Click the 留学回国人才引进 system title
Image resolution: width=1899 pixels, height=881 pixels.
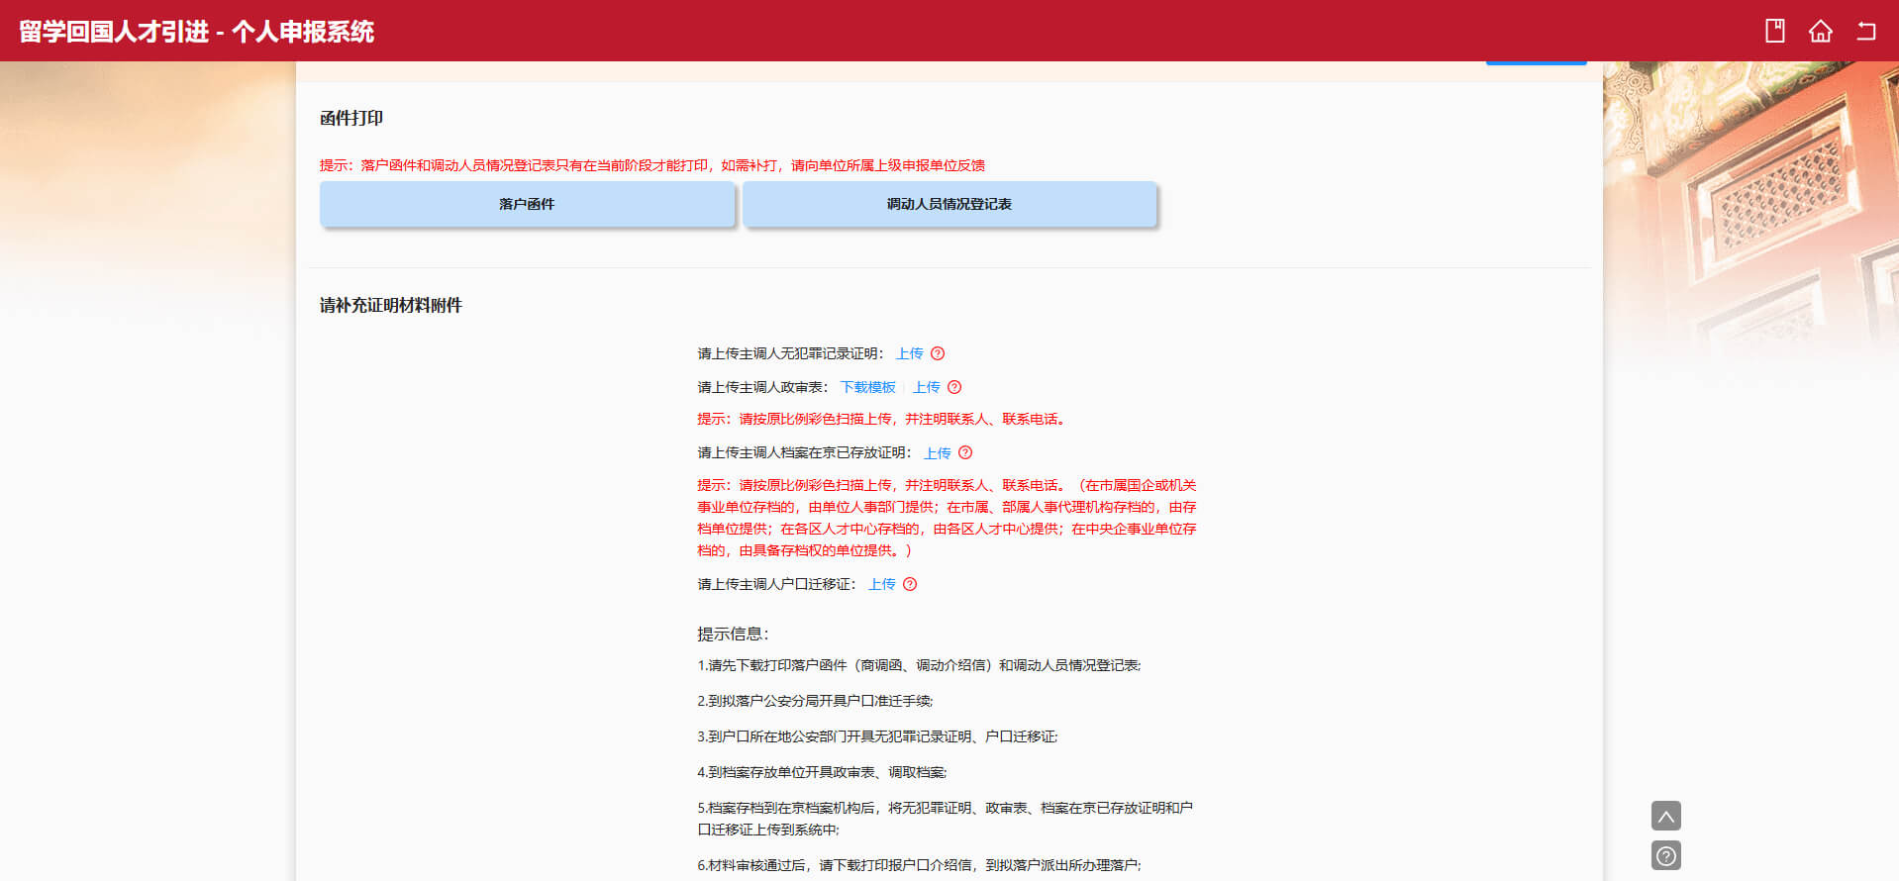196,32
